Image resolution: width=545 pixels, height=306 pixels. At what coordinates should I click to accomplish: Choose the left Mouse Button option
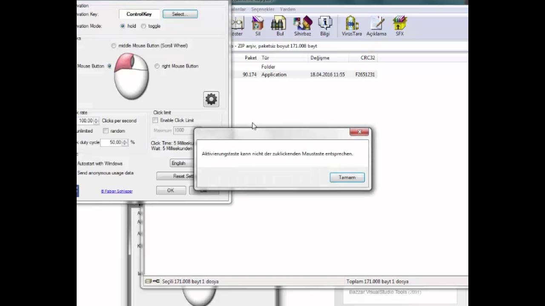click(109, 66)
